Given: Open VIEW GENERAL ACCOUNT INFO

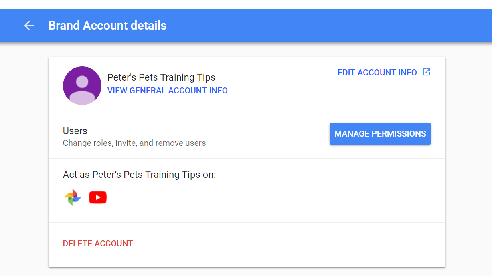Looking at the screenshot, I should click(167, 91).
